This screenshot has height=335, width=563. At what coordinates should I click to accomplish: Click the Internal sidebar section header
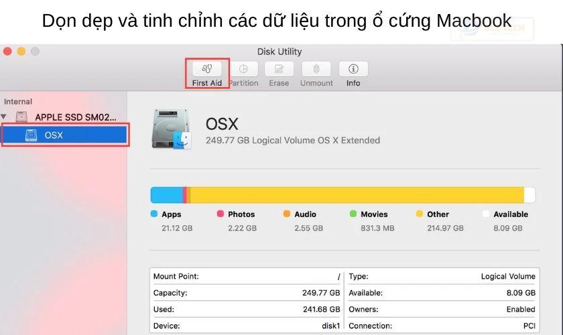[18, 102]
